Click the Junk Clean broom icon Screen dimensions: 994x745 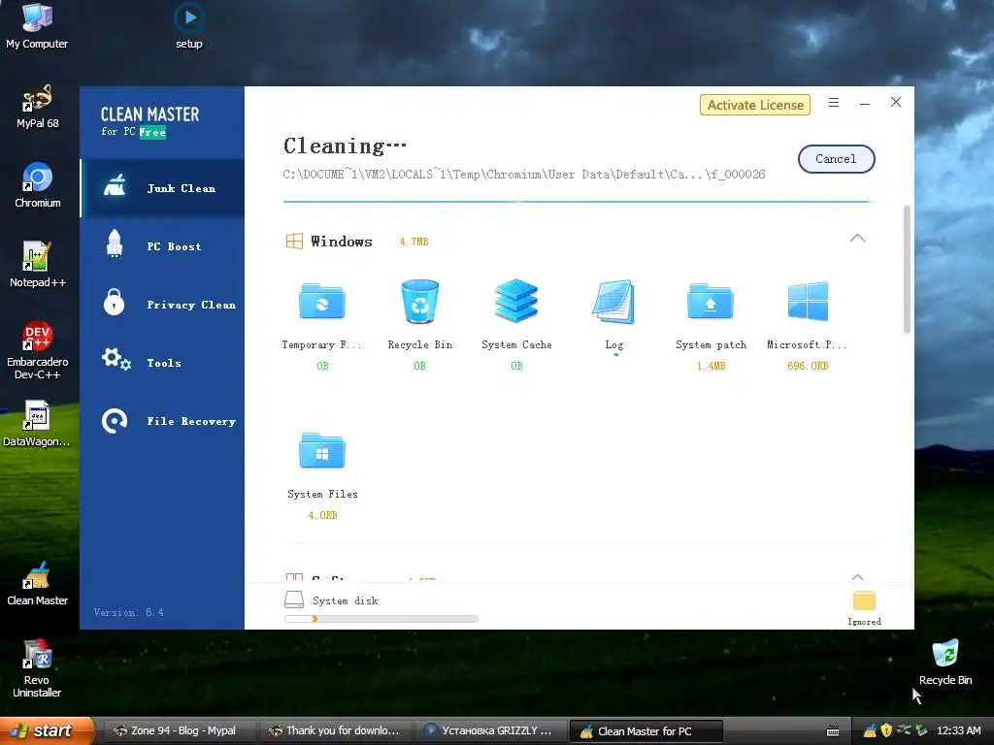pyautogui.click(x=115, y=185)
